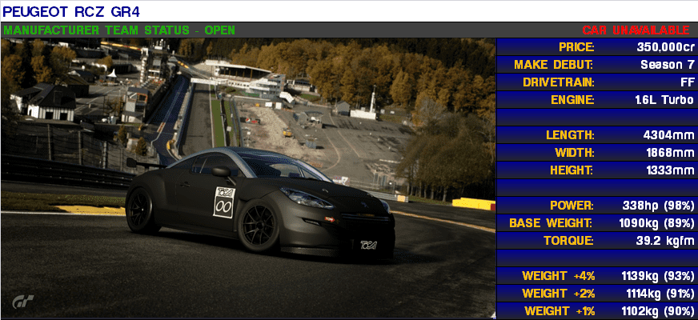Select the 1102kg (90%) value
Image resolution: width=698 pixels, height=320 pixels.
pos(659,311)
